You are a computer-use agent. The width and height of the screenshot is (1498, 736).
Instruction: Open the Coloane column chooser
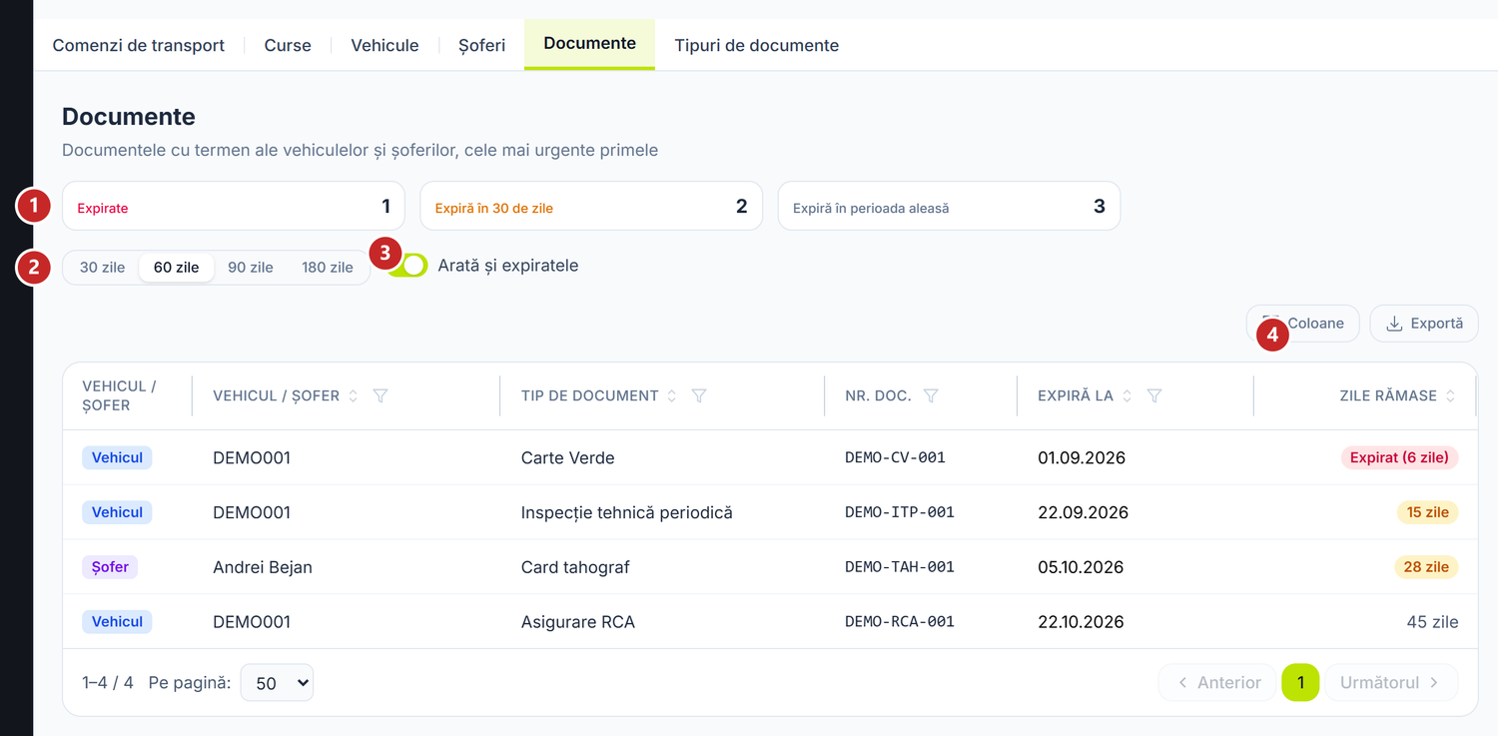[1303, 324]
